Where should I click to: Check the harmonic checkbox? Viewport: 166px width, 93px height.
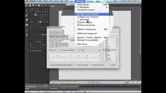click(x=103, y=47)
